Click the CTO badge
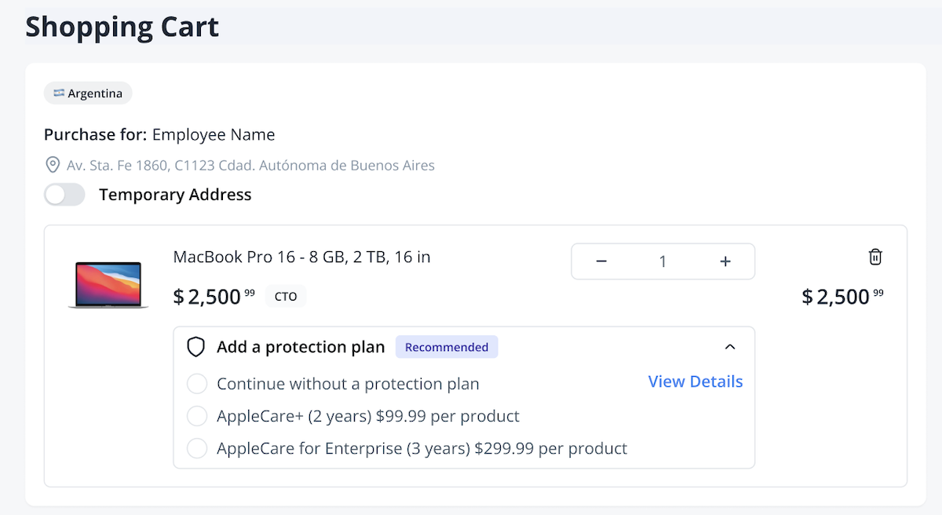 (286, 297)
